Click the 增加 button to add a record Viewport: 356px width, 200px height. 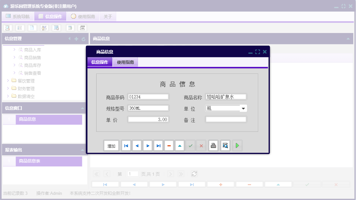(x=111, y=145)
